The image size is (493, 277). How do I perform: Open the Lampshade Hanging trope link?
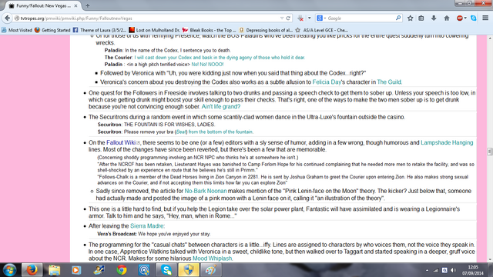point(447,142)
